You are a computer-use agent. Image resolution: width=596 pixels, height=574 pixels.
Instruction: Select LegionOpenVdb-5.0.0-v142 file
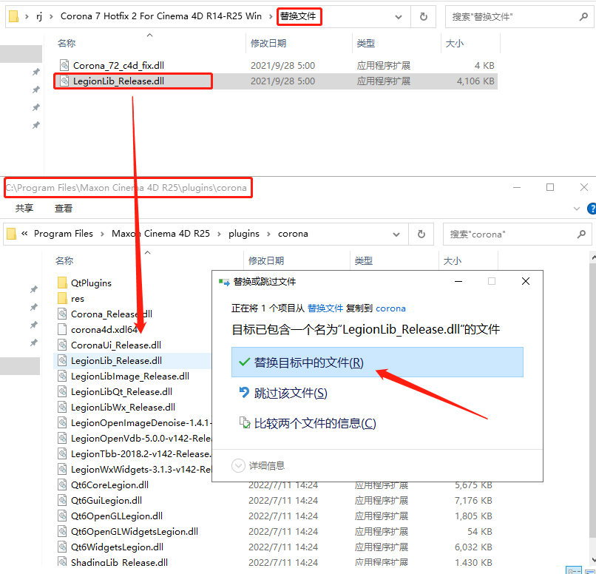tap(141, 439)
